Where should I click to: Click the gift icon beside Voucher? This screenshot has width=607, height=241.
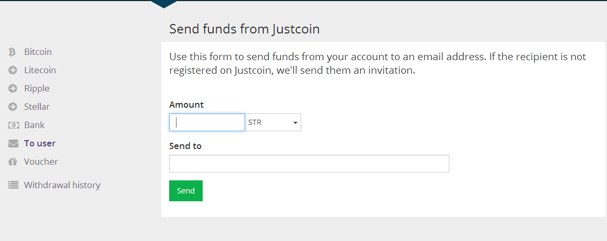13,162
